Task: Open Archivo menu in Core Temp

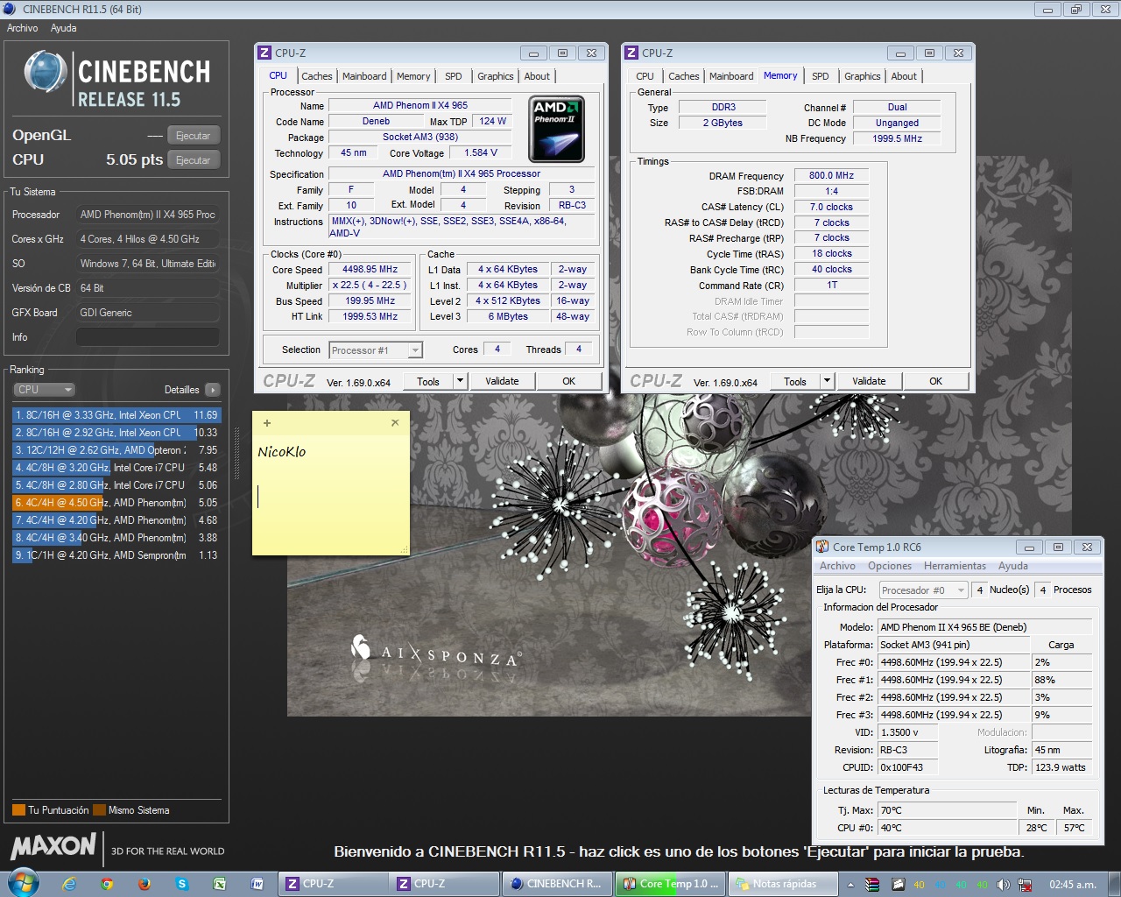Action: (837, 566)
